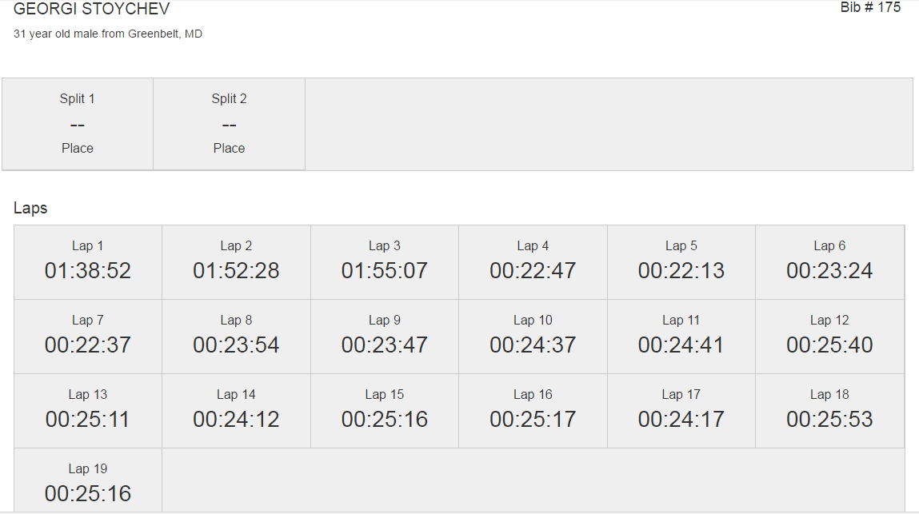Click the Lap 7 cell
Image resolution: width=919 pixels, height=514 pixels.
coord(88,337)
